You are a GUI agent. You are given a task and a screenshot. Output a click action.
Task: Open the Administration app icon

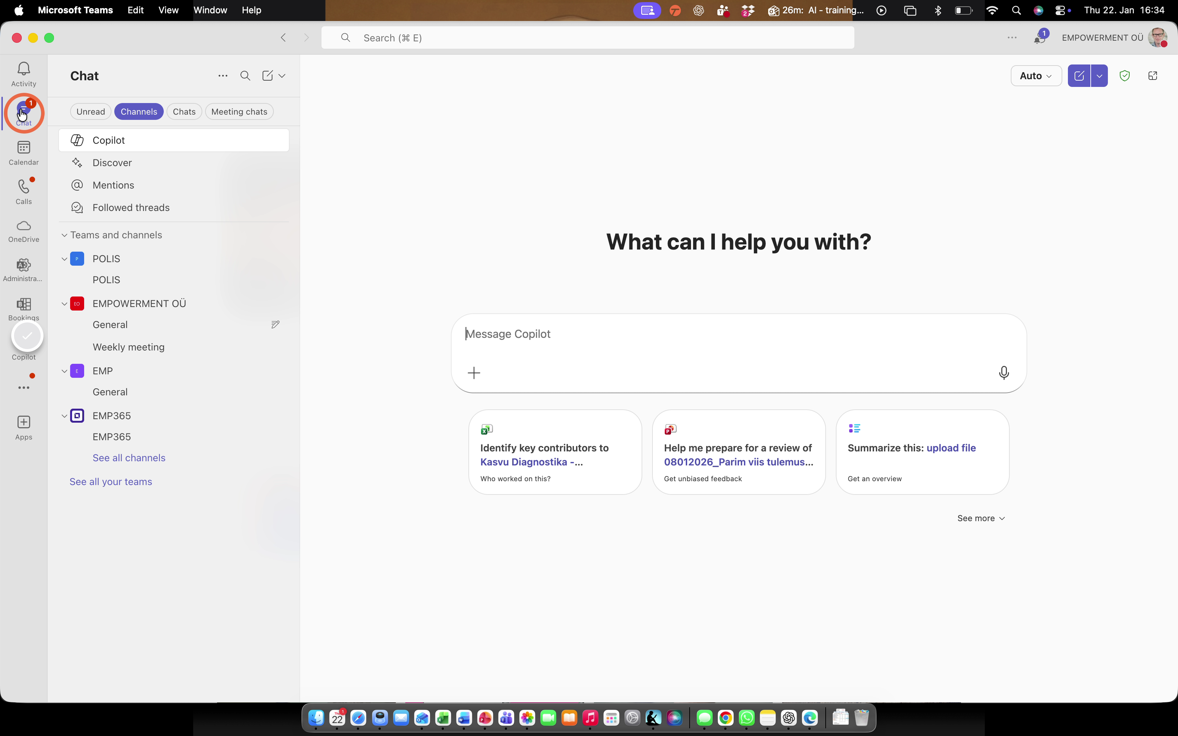[x=23, y=270]
